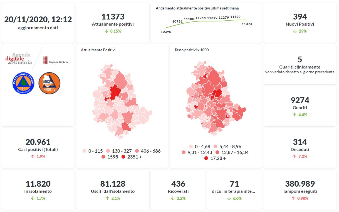
Task: Click the red up arrow under Tamponi eseguiti
Action: [293, 198]
